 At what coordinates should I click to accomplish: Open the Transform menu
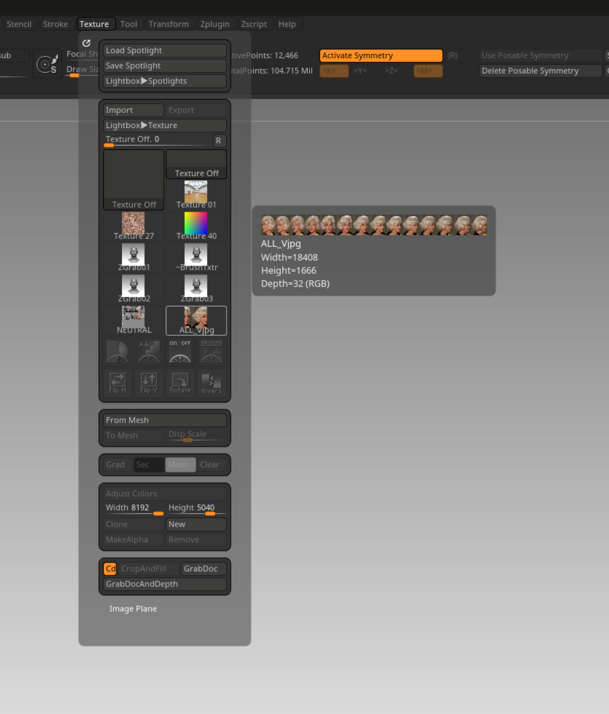169,24
